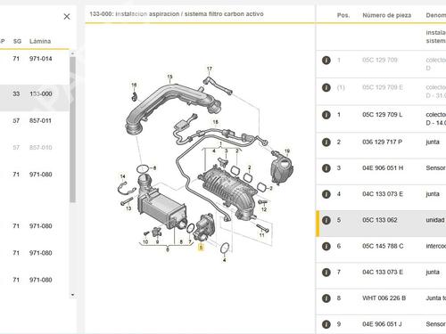Image resolution: width=446 pixels, height=334 pixels.
Task: View info icon for position 4 junta
Action: tap(326, 194)
